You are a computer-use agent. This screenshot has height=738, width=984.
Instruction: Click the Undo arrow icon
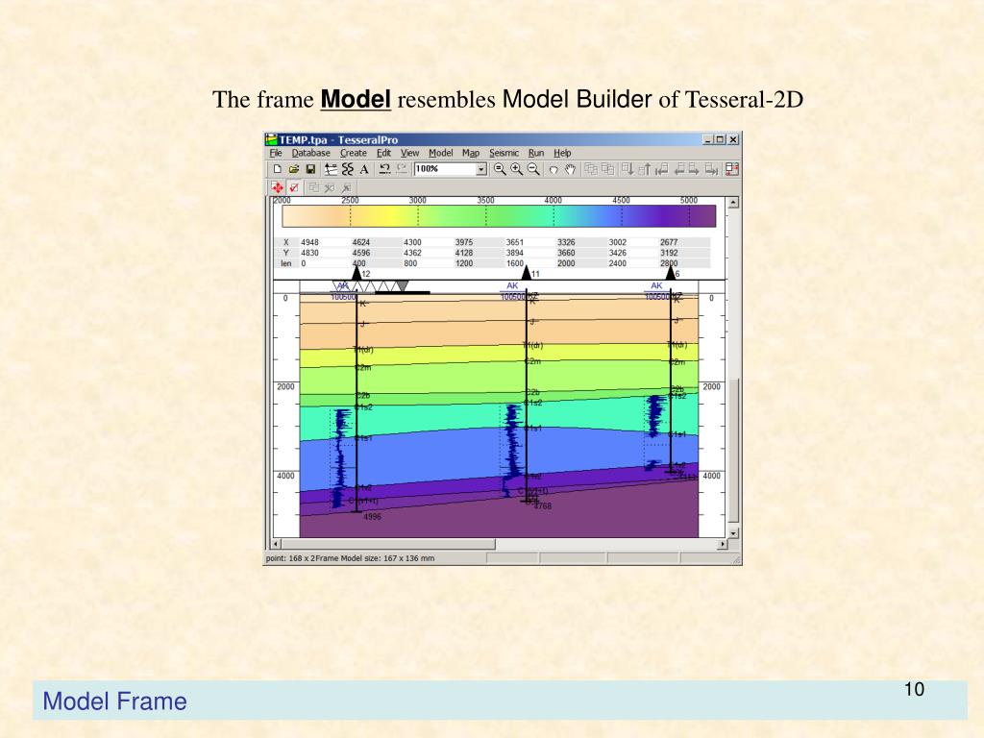tap(385, 169)
